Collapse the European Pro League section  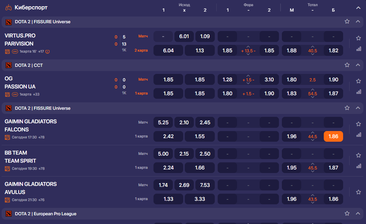click(x=358, y=213)
